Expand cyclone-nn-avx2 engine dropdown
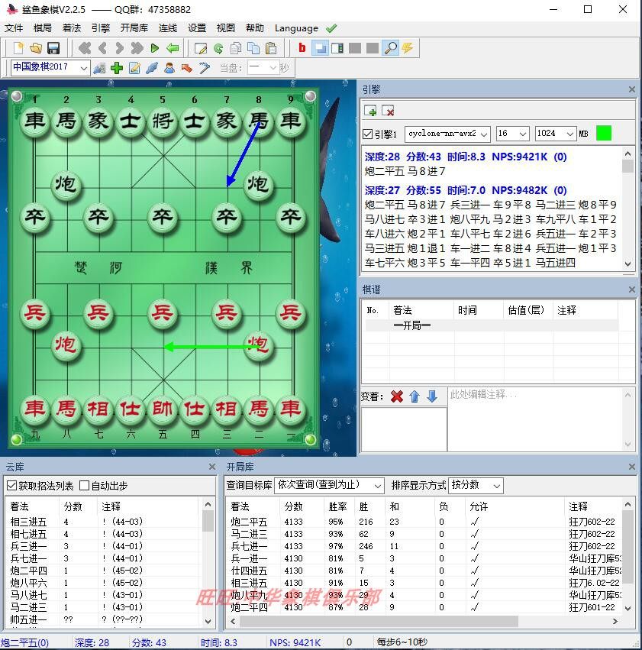This screenshot has height=650, width=642. 447,134
